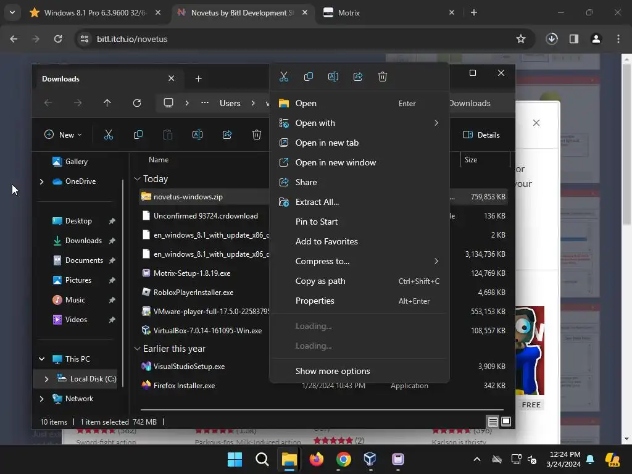The width and height of the screenshot is (632, 474).
Task: Click Users in the address breadcrumb
Action: click(x=230, y=103)
